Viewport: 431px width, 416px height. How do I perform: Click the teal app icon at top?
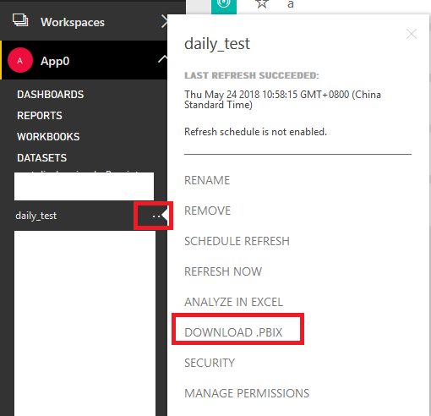pyautogui.click(x=224, y=6)
